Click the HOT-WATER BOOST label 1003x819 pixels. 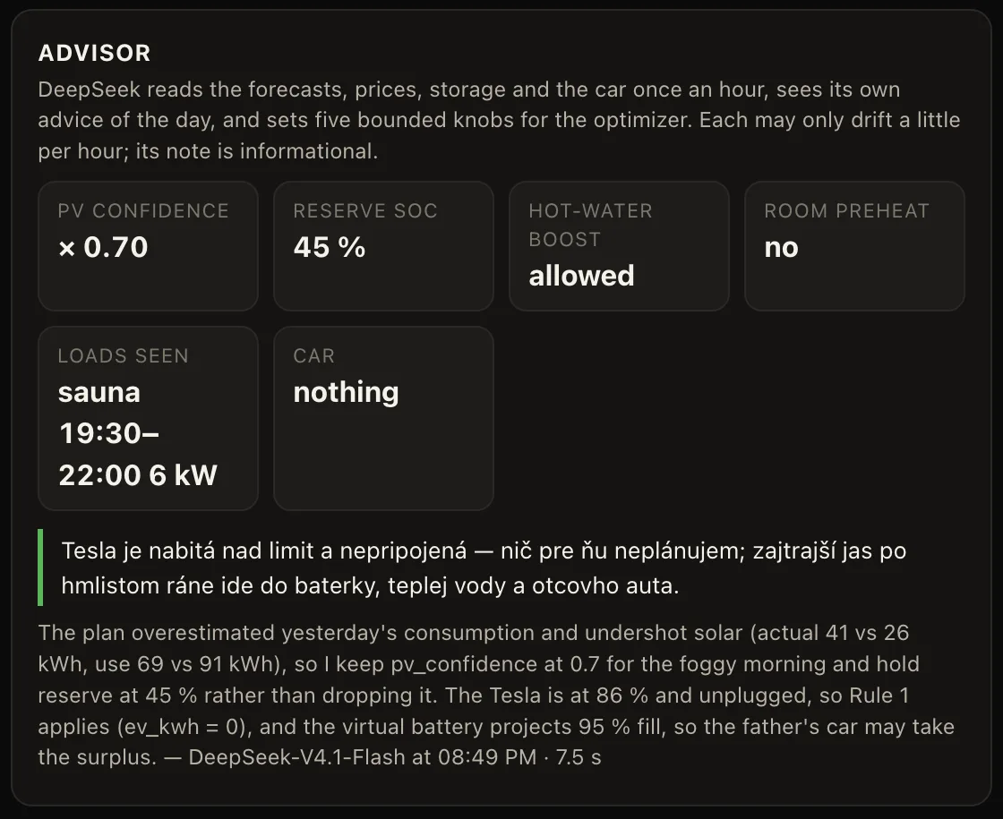(590, 225)
